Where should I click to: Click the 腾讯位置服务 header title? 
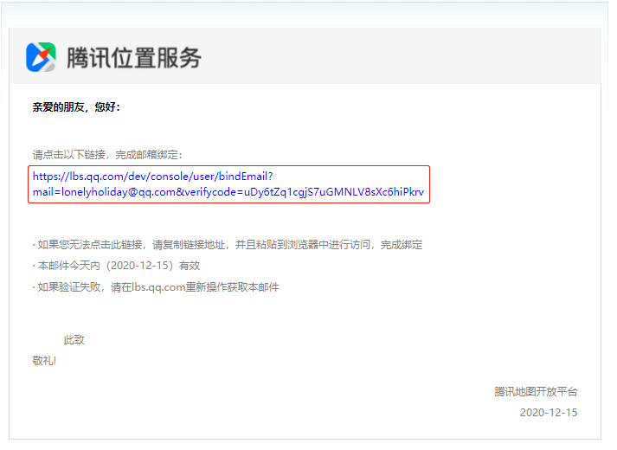pos(134,58)
